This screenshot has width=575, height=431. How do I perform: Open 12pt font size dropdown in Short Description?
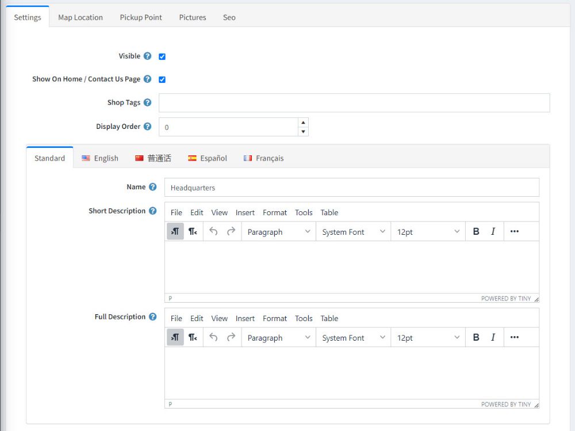pyautogui.click(x=428, y=232)
